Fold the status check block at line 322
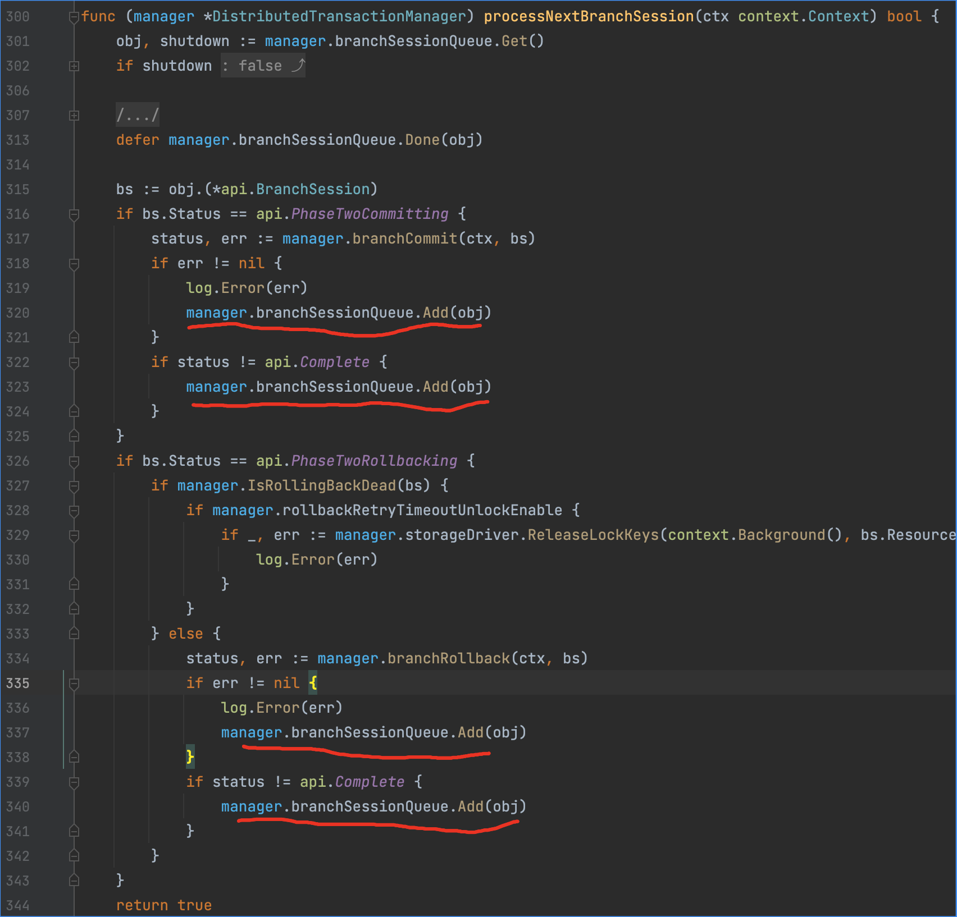 point(74,363)
